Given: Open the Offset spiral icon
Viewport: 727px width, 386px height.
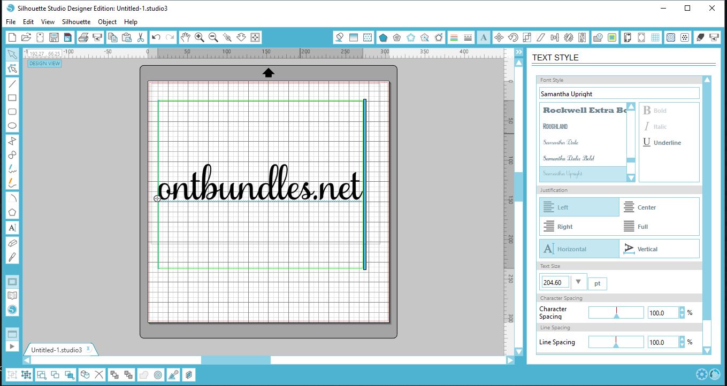Looking at the screenshot, I should (x=670, y=37).
